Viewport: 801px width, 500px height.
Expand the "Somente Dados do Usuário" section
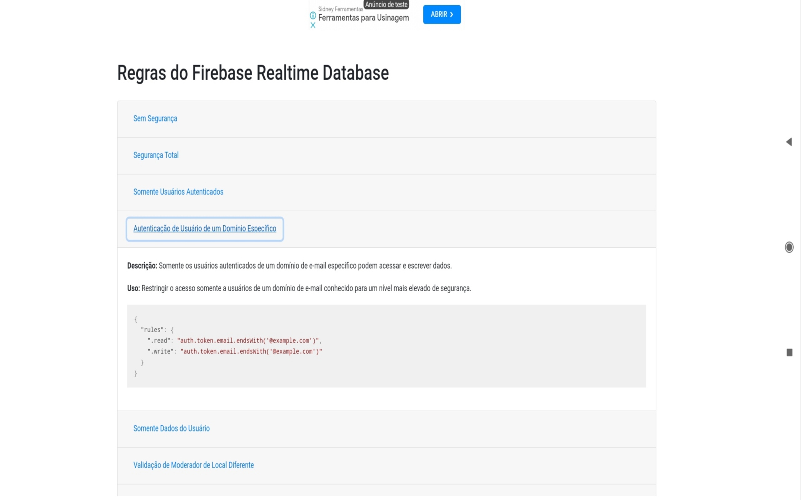click(x=171, y=428)
